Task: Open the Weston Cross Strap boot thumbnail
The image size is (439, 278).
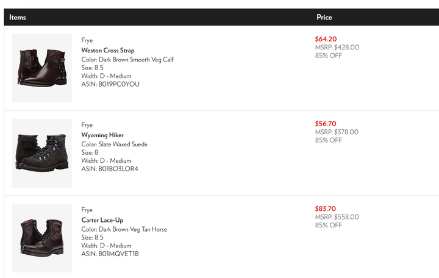Action: 42,68
